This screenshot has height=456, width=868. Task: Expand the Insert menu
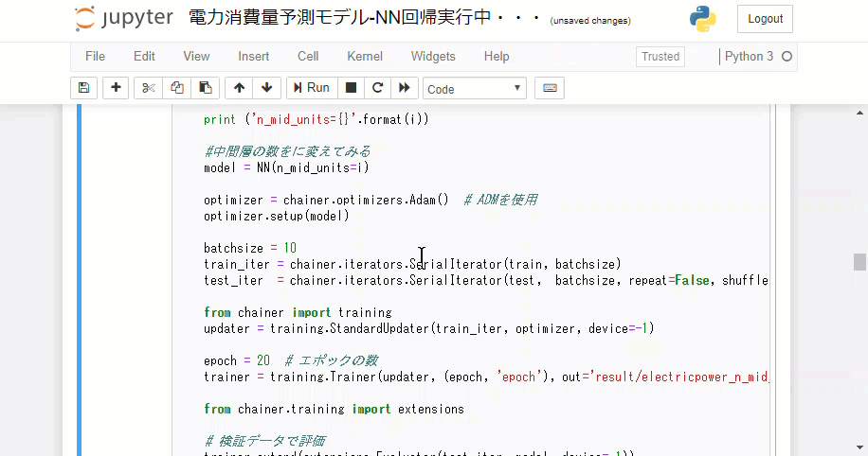[254, 56]
